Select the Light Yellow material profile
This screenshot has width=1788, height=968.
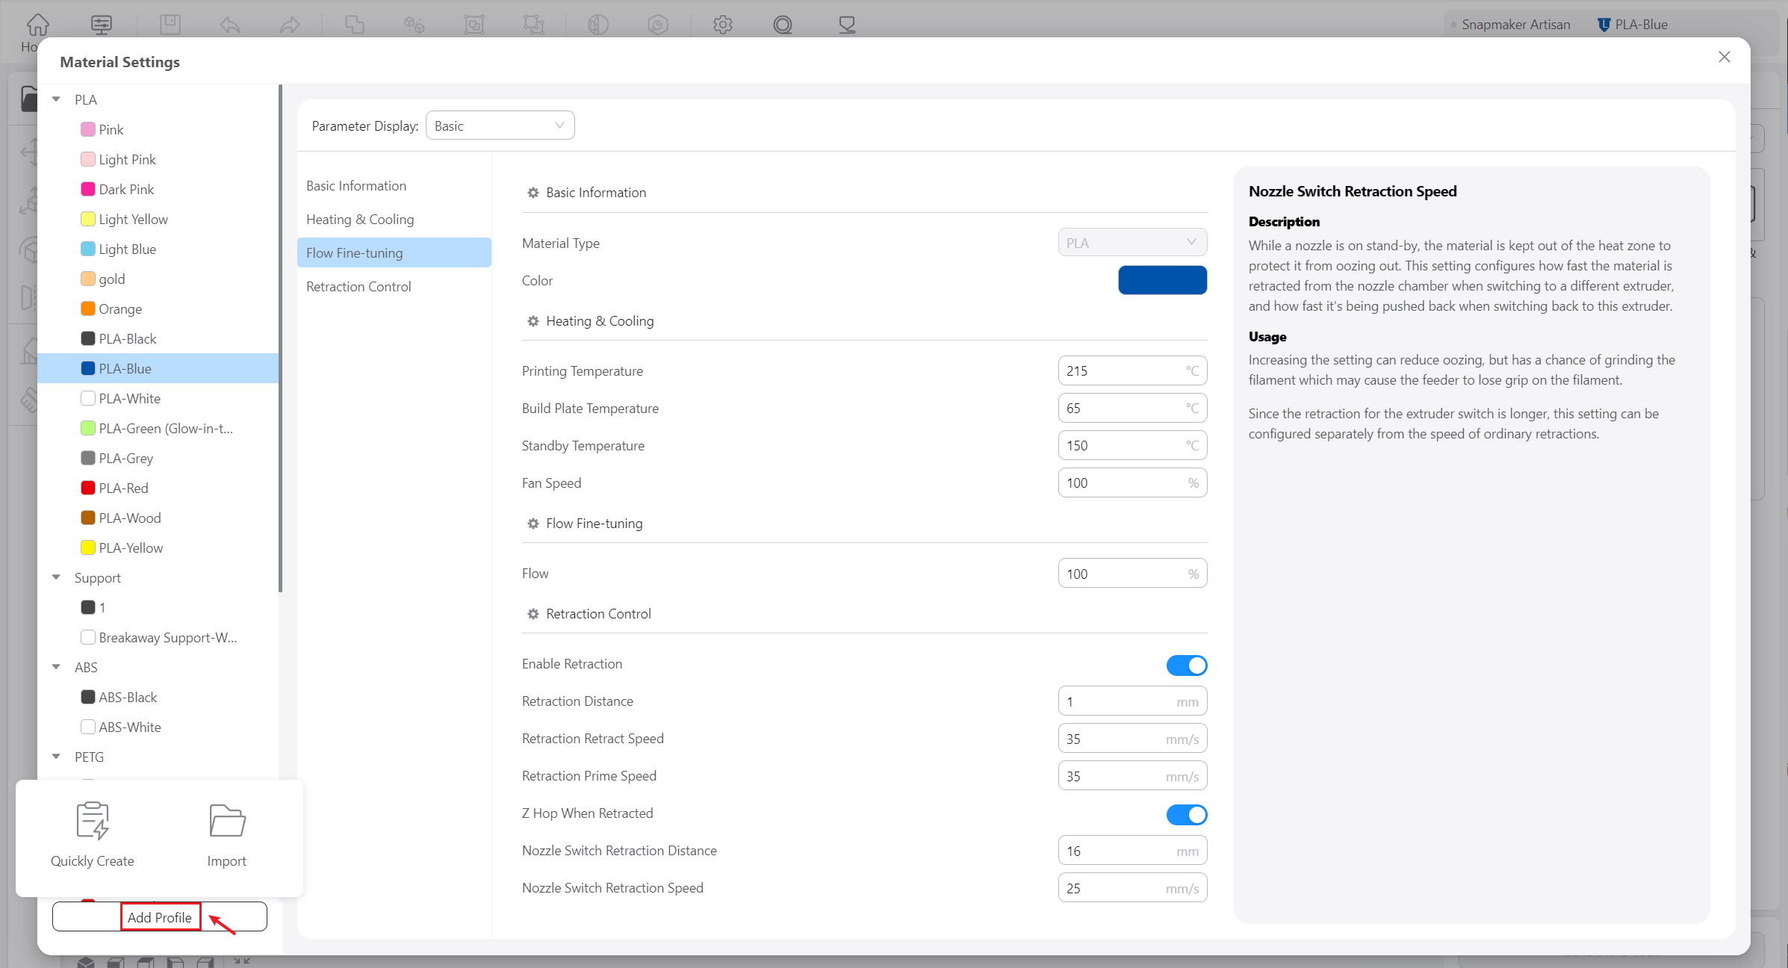(158, 219)
